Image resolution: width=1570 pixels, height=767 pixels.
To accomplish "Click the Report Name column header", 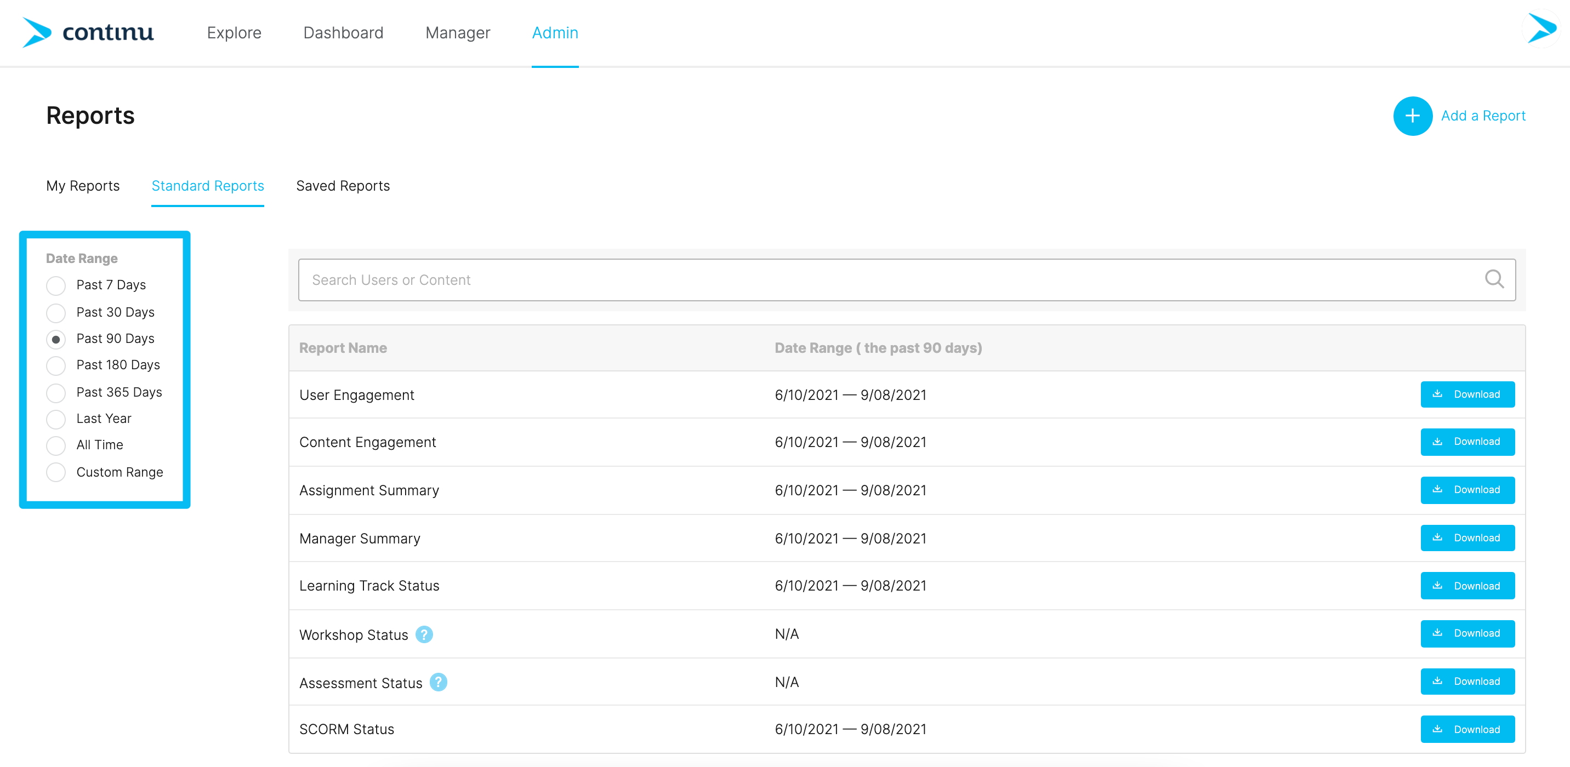I will pos(343,348).
